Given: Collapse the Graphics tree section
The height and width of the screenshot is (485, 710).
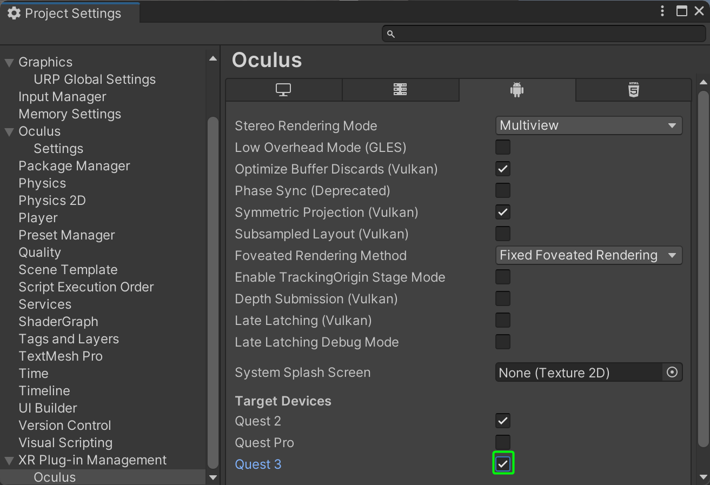Looking at the screenshot, I should click(9, 63).
